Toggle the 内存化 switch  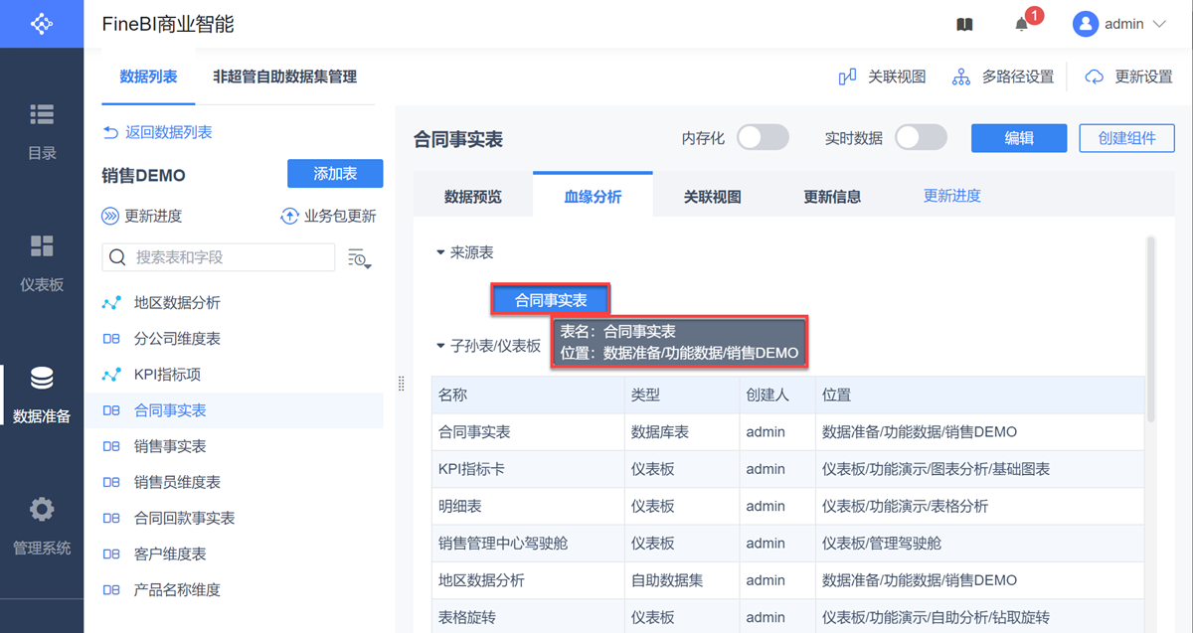(x=763, y=138)
